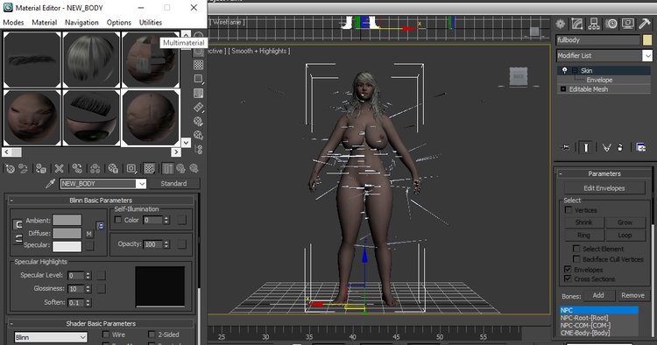Click the Put to Library icon
Screen dimensions: 657x345
(113, 169)
